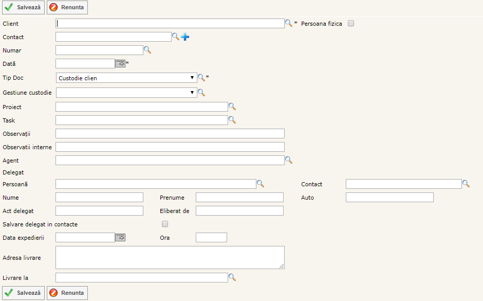The width and height of the screenshot is (483, 301).
Task: Open calendar picker for Data expedierii
Action: point(120,237)
